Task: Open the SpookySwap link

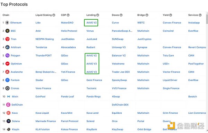Action: click(x=119, y=80)
